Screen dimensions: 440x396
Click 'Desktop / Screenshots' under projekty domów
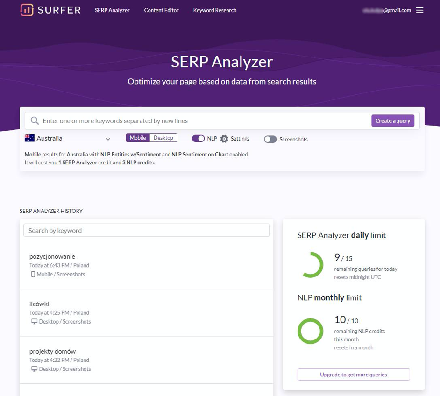tap(65, 369)
